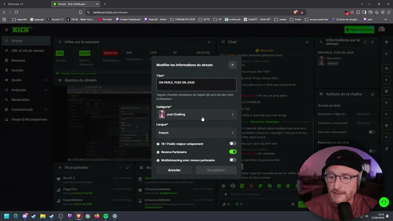This screenshot has width=393, height=221.
Task: Open the browser extensions puzzle icon
Action: coord(358,12)
